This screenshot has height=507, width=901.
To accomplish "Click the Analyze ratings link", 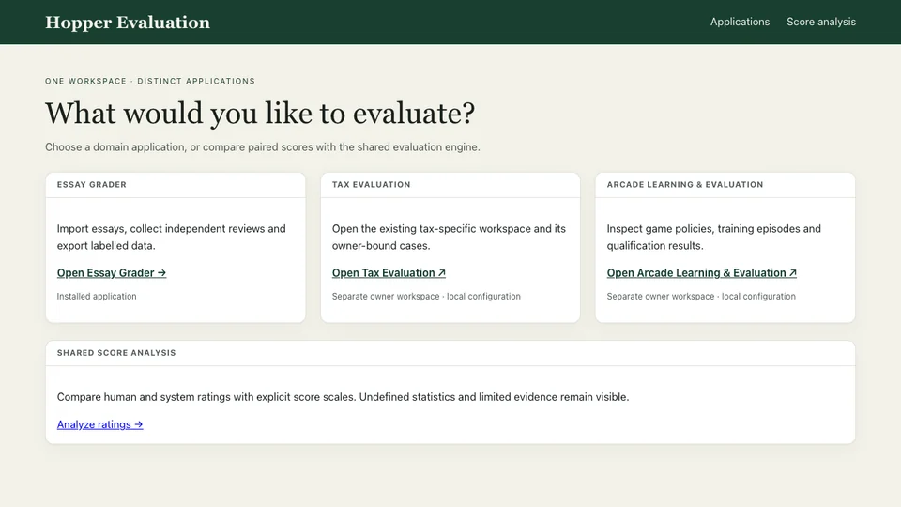I will 100,424.
